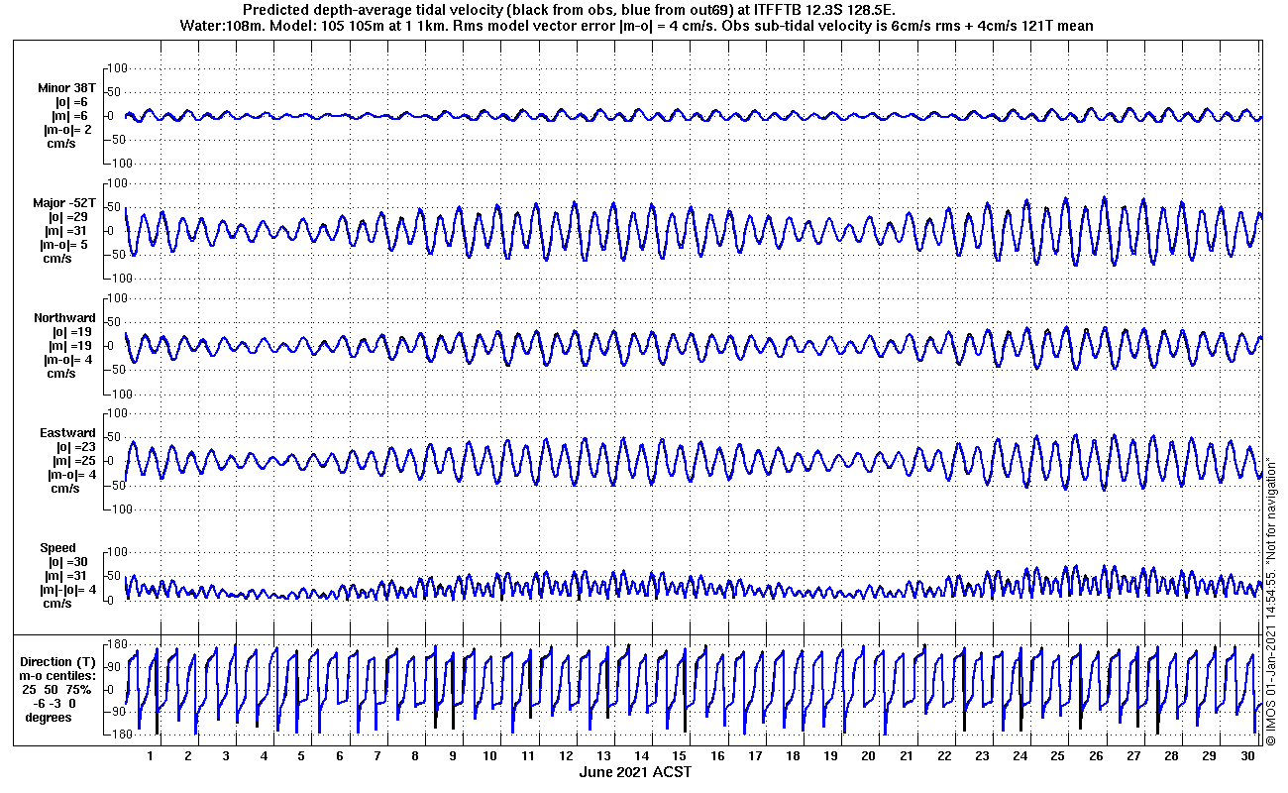Click the 'degrees' unit label
Image resolution: width=1288 pixels, height=793 pixels.
click(47, 718)
